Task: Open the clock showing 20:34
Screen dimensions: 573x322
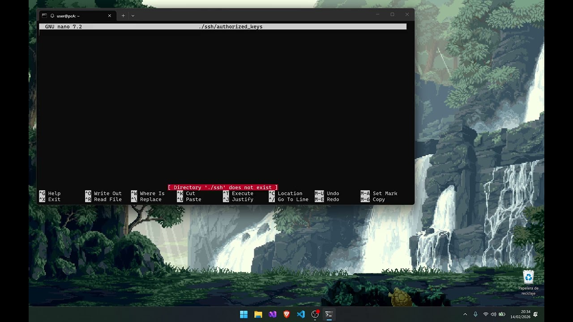Action: coord(520,314)
